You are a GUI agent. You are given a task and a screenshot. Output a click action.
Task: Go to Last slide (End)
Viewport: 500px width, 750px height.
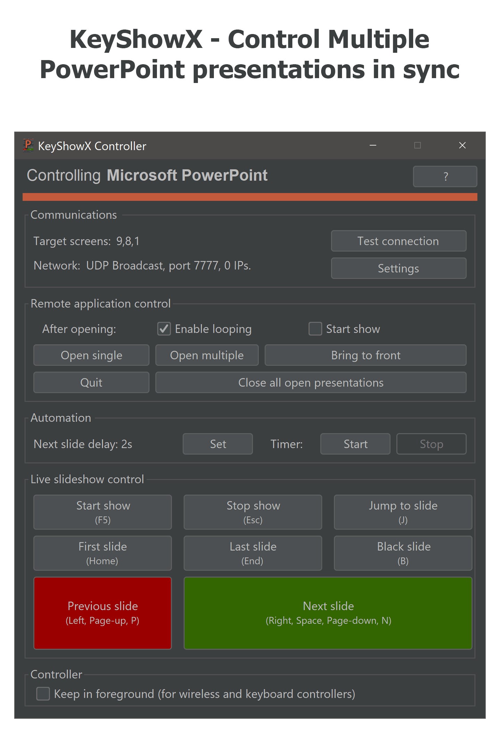(253, 553)
